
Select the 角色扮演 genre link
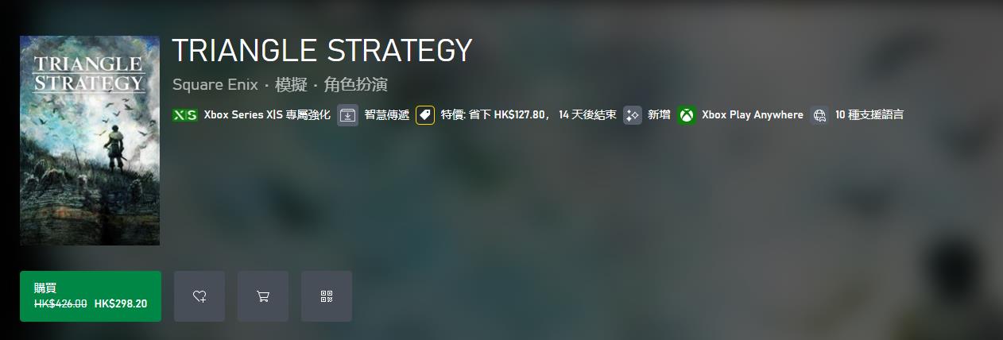[x=355, y=84]
